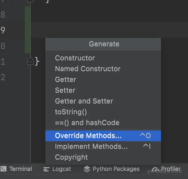
Task: Choose Getter and Setter option
Action: (103, 101)
